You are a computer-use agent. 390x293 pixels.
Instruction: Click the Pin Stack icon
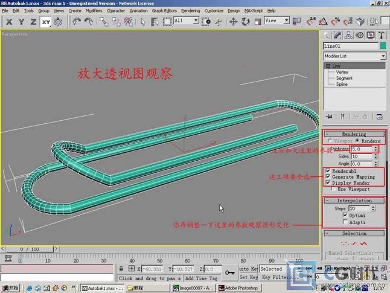tap(329, 117)
